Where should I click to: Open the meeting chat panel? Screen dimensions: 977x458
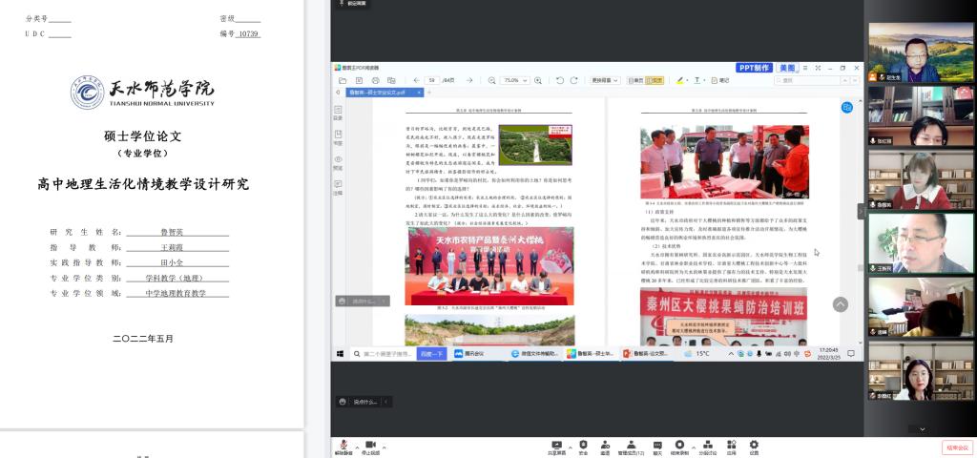point(656,446)
